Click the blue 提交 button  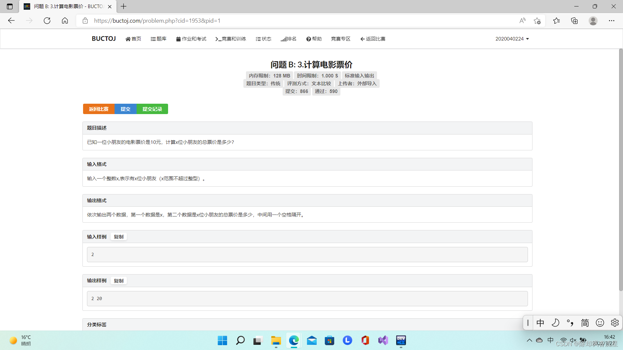tap(126, 109)
